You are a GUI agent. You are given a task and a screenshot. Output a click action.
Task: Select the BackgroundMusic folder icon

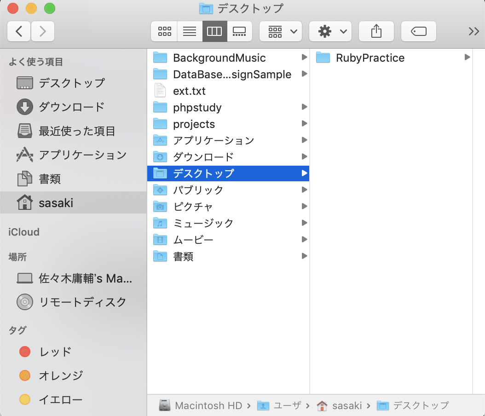[160, 58]
